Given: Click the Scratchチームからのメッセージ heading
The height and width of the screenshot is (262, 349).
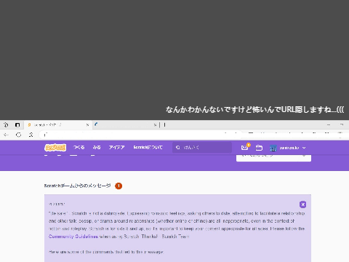Looking at the screenshot, I should [77, 186].
